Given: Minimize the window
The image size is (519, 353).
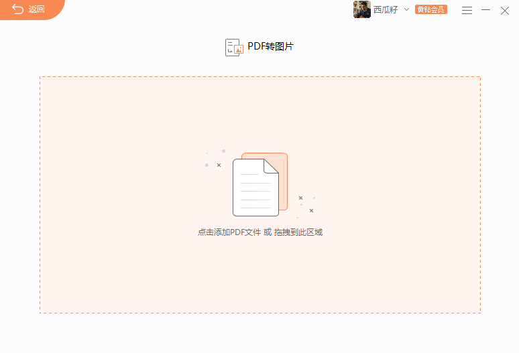Looking at the screenshot, I should (x=485, y=10).
